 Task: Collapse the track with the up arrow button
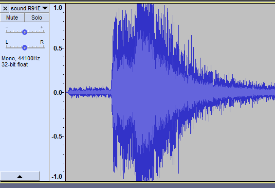pos(20,176)
